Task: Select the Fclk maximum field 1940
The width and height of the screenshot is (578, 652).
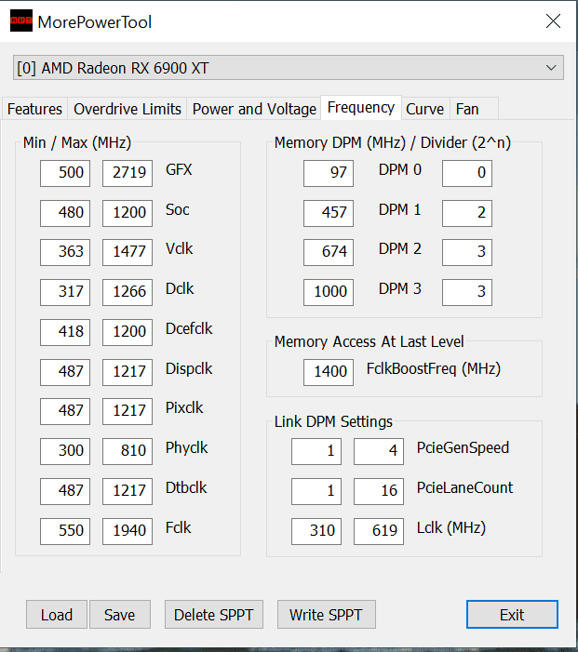Action: point(128,530)
